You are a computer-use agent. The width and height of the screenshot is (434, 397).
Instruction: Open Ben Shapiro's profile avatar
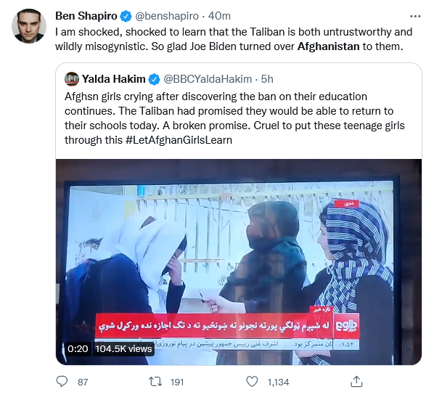point(29,26)
